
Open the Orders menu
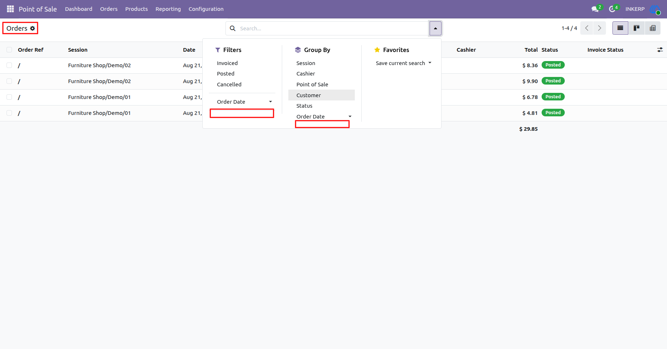pyautogui.click(x=109, y=9)
